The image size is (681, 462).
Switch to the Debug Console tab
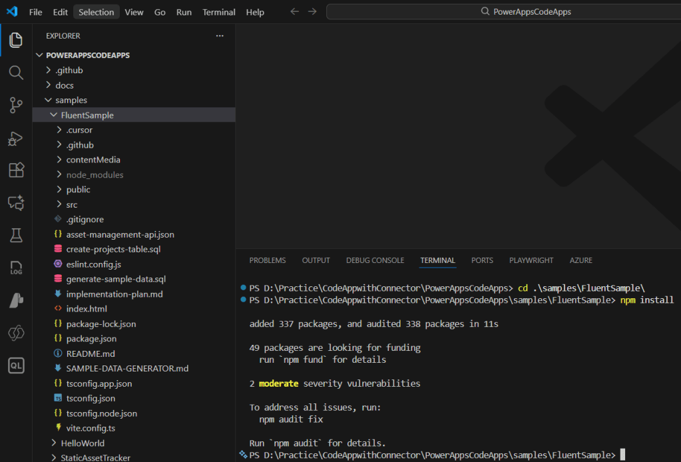coord(375,260)
